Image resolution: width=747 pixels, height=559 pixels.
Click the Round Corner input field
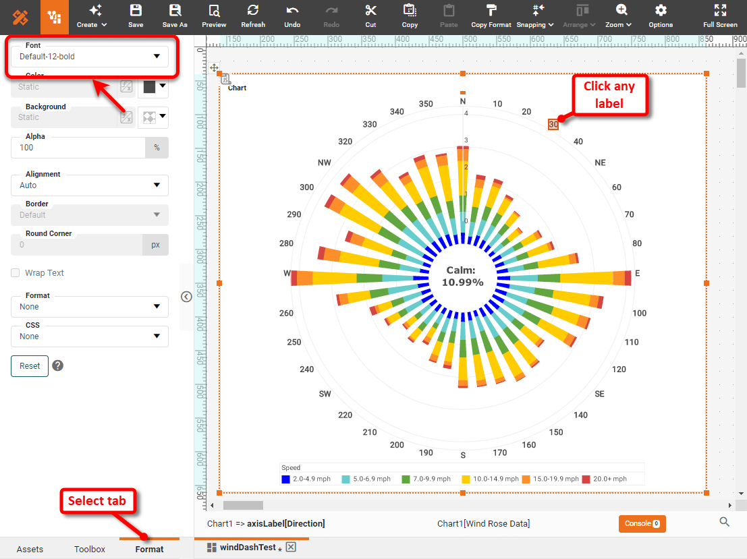click(x=77, y=245)
